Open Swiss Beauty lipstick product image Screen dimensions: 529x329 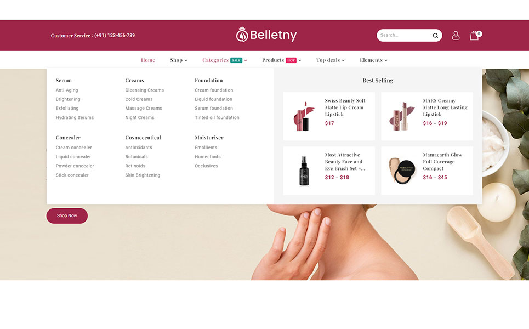(x=303, y=116)
